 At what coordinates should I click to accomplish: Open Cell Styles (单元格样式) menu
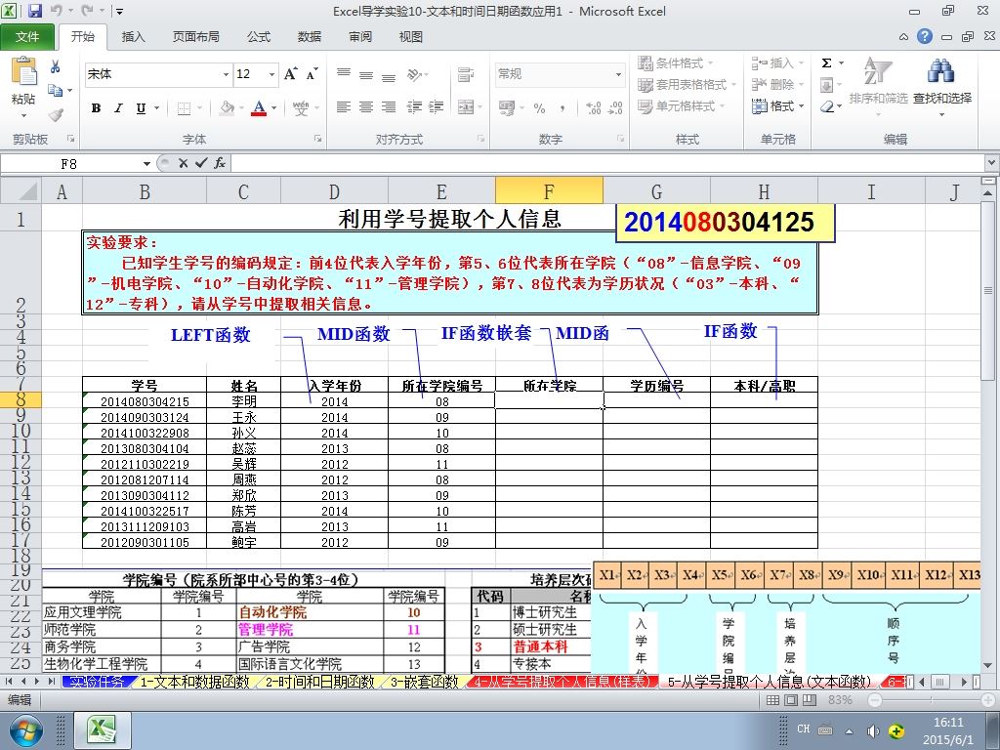coord(682,105)
